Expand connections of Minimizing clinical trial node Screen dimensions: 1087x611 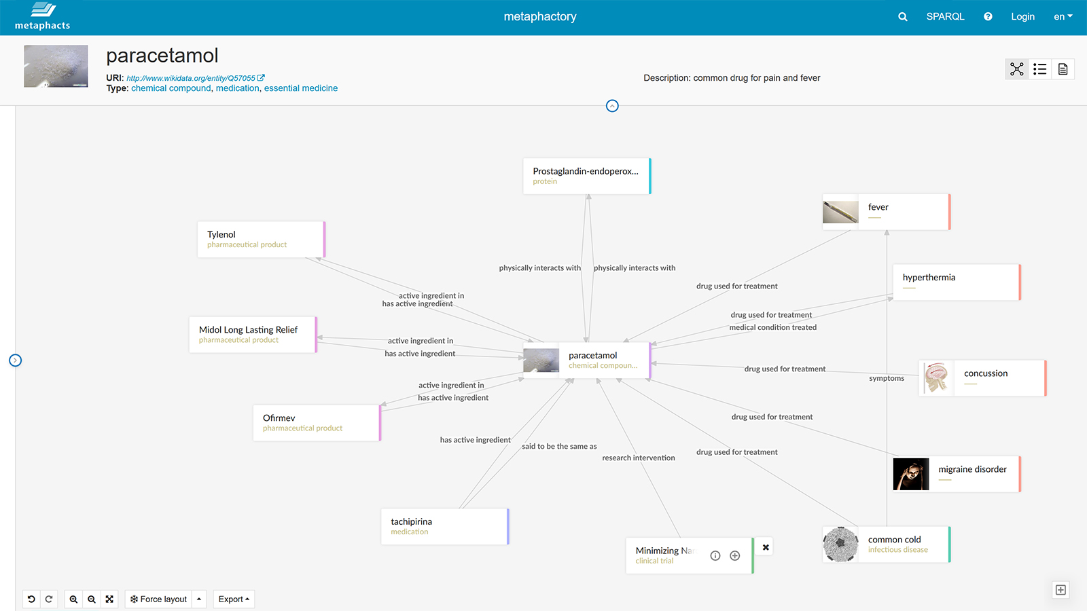(735, 556)
